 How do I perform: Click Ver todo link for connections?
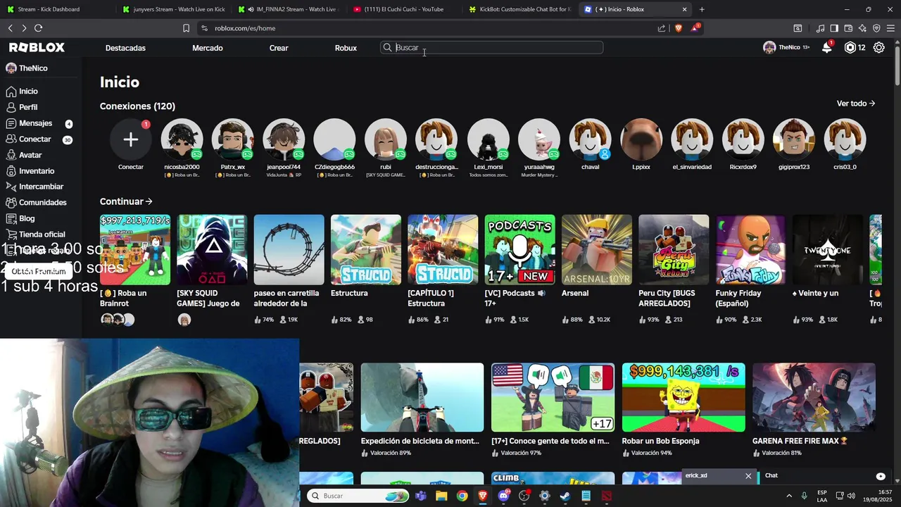[856, 104]
